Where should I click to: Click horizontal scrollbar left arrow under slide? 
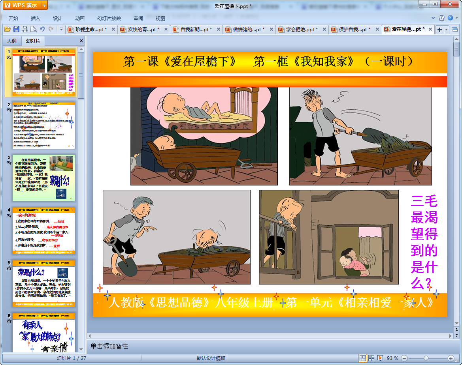[x=90, y=335]
